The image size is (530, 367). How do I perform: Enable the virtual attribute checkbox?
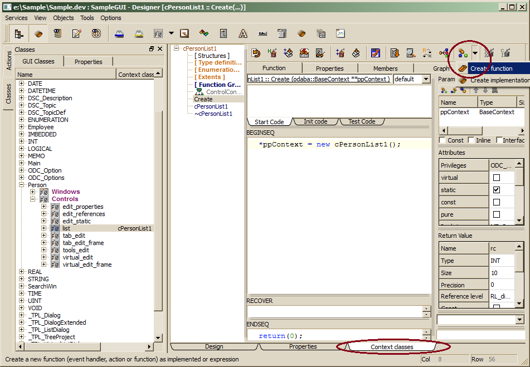pyautogui.click(x=497, y=178)
